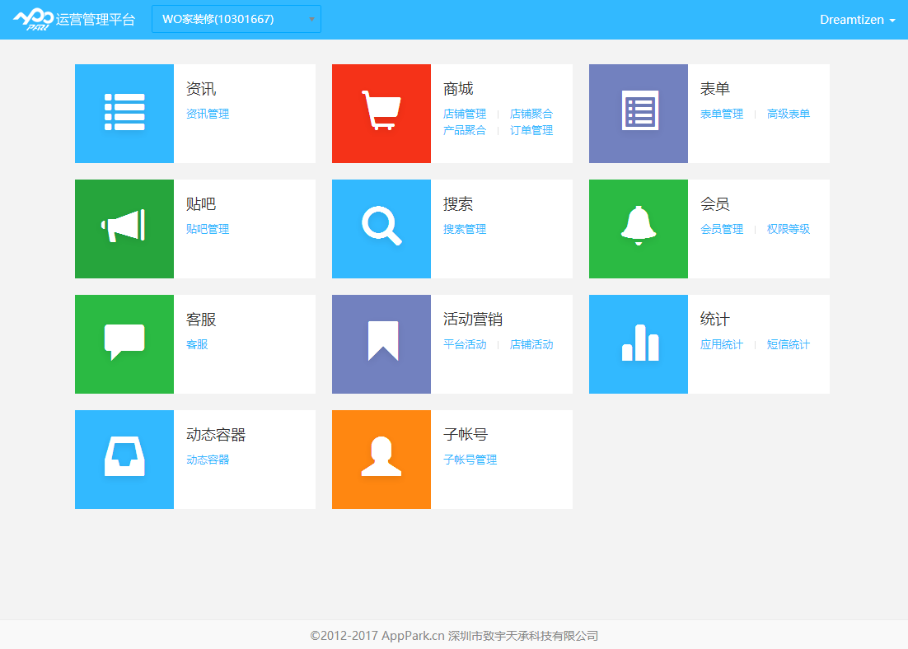The image size is (908, 649).
Task: Open the WO家装修 app selector dropdown
Action: pyautogui.click(x=236, y=18)
